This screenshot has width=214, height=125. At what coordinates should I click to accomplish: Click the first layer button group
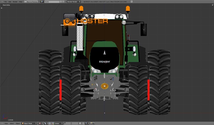coord(67,123)
